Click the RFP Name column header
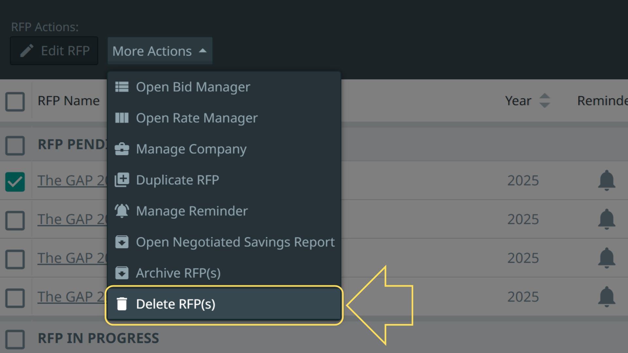The image size is (628, 353). point(68,101)
